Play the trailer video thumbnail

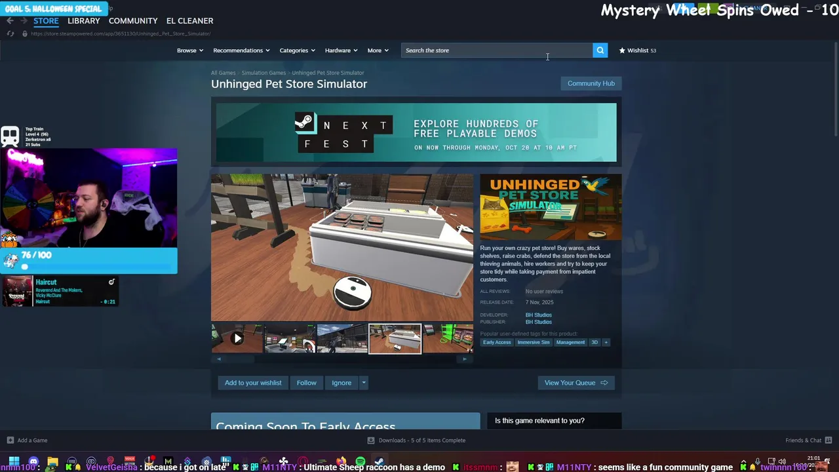pyautogui.click(x=237, y=338)
